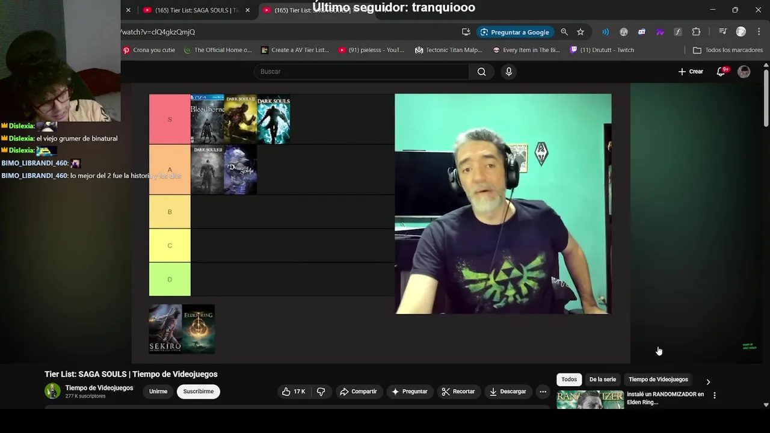770x433 pixels.
Task: Open the YouTube account avatar menu
Action: 744,72
